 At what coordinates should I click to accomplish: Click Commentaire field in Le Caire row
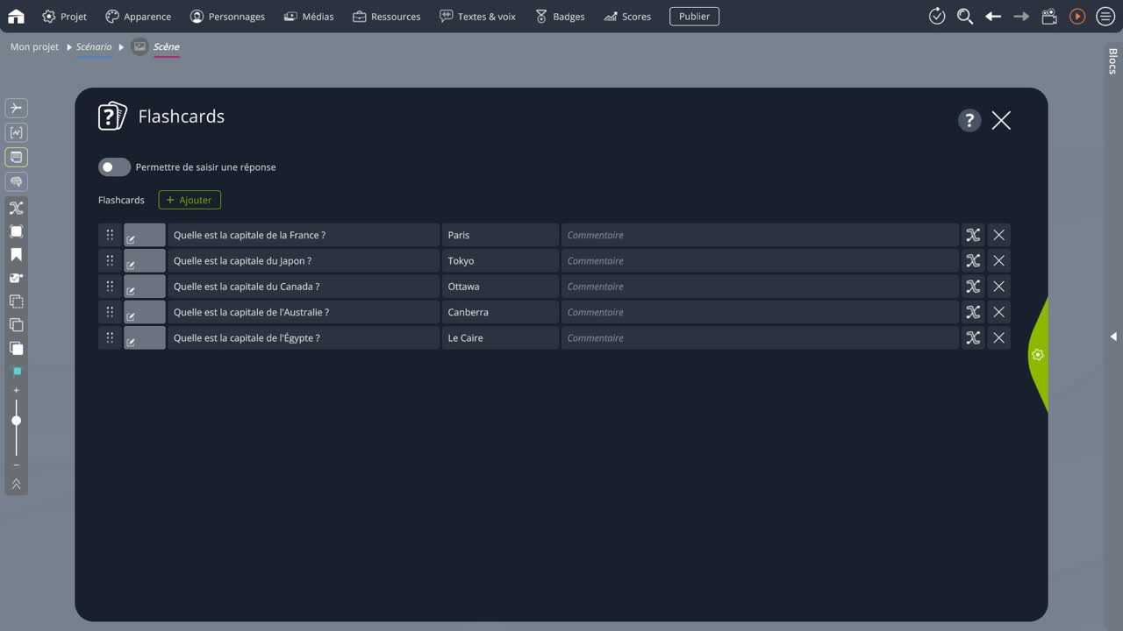point(760,337)
